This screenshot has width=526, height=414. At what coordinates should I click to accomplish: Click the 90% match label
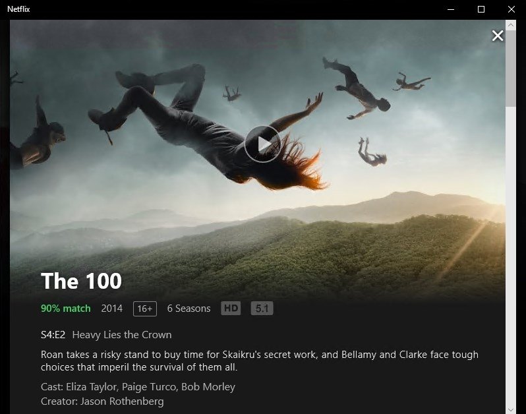tap(66, 309)
